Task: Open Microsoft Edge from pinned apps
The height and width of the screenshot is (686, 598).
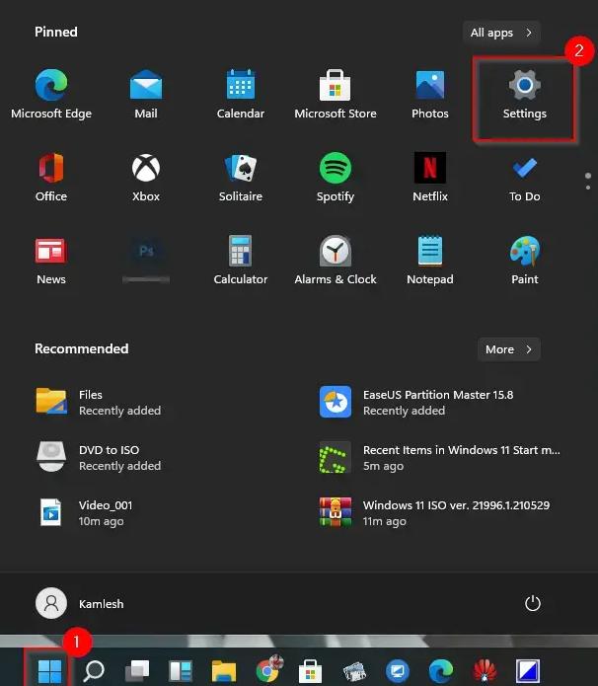Action: [x=51, y=94]
